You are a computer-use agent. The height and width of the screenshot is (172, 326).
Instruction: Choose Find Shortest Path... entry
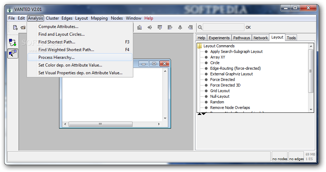point(80,42)
